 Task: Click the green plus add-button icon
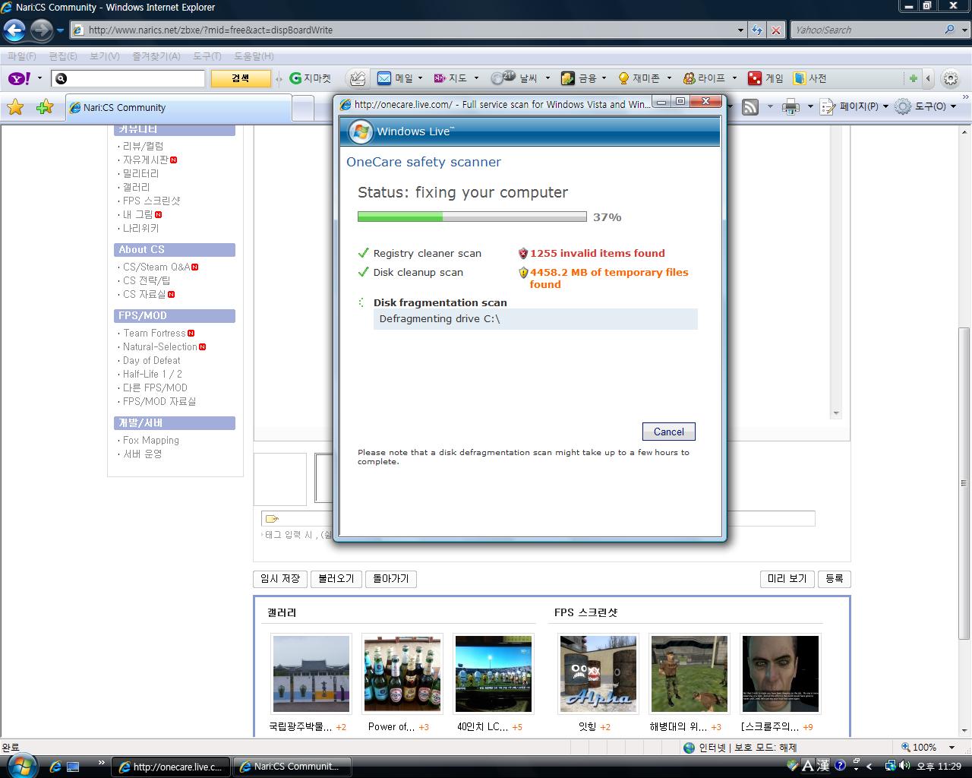(x=913, y=78)
